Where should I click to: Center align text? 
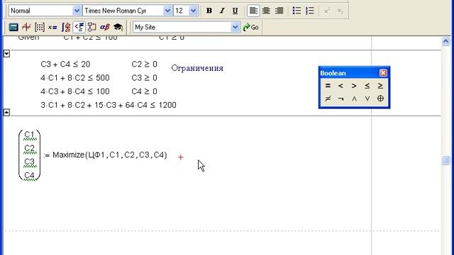266,11
